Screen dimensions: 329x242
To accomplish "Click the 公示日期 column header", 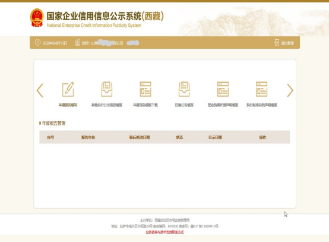I will point(215,137).
